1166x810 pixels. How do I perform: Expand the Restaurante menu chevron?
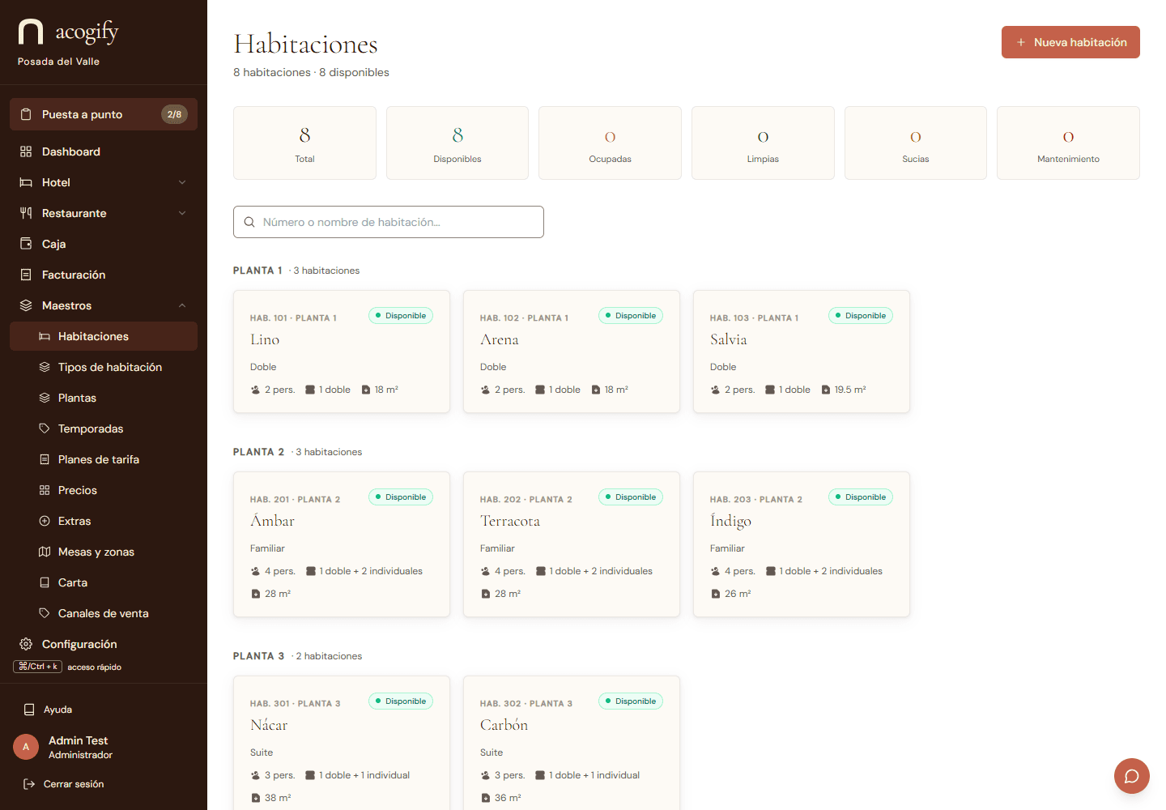(x=182, y=213)
